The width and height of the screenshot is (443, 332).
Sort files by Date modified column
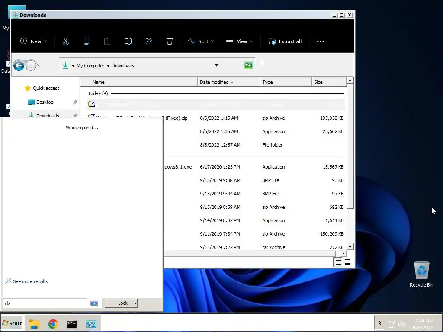(229, 82)
